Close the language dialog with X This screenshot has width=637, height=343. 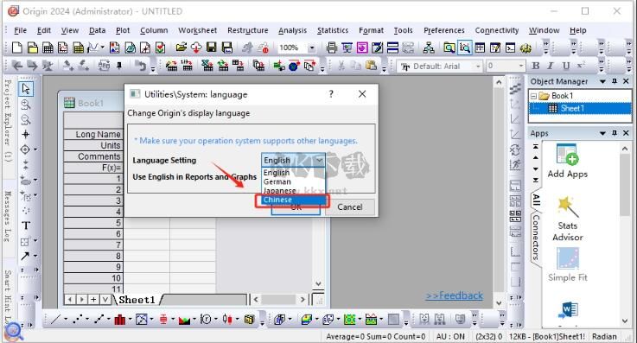(x=362, y=94)
